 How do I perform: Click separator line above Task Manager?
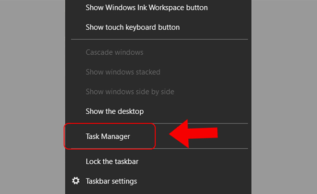(202, 123)
